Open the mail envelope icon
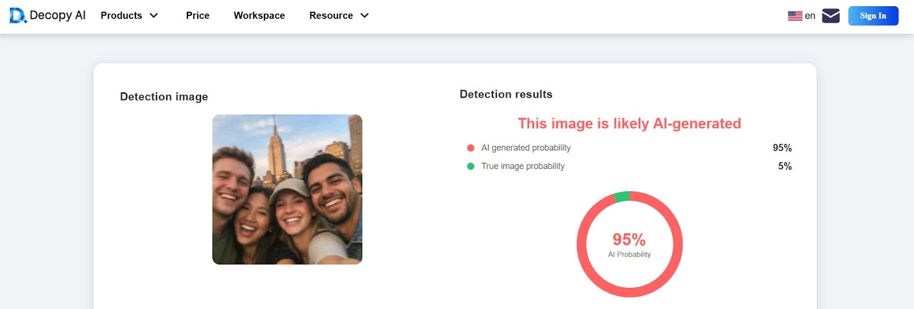This screenshot has height=309, width=914. click(x=831, y=16)
